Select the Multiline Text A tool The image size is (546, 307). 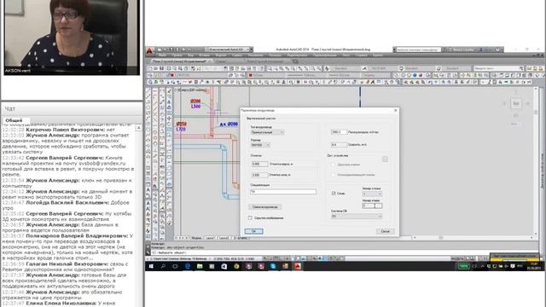pyautogui.click(x=148, y=191)
